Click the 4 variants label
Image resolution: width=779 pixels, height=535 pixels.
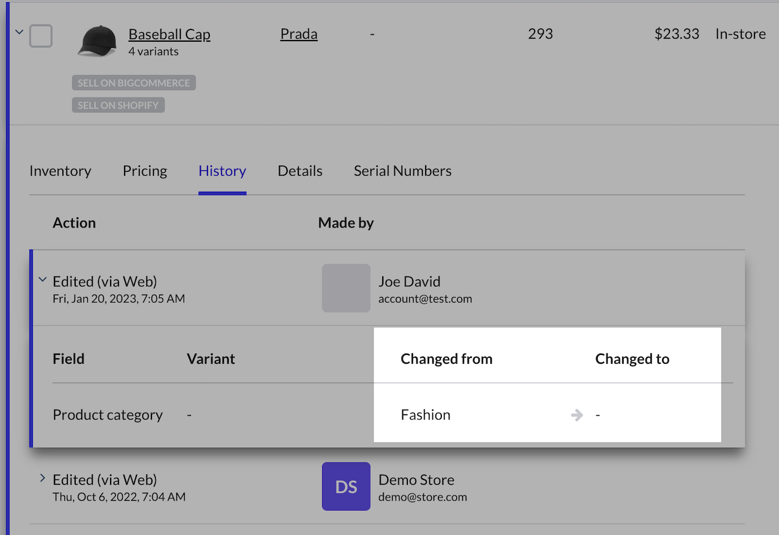[x=154, y=52]
